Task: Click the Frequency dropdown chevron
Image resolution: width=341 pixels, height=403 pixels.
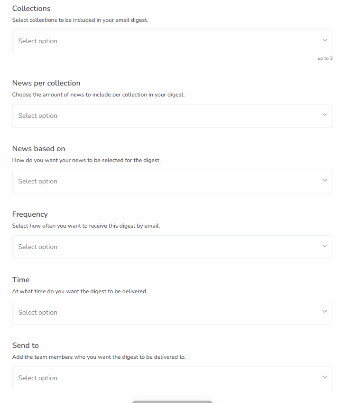Action: click(x=325, y=246)
